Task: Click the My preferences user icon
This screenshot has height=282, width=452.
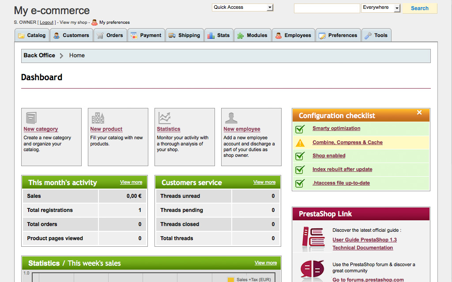Action: (x=94, y=22)
